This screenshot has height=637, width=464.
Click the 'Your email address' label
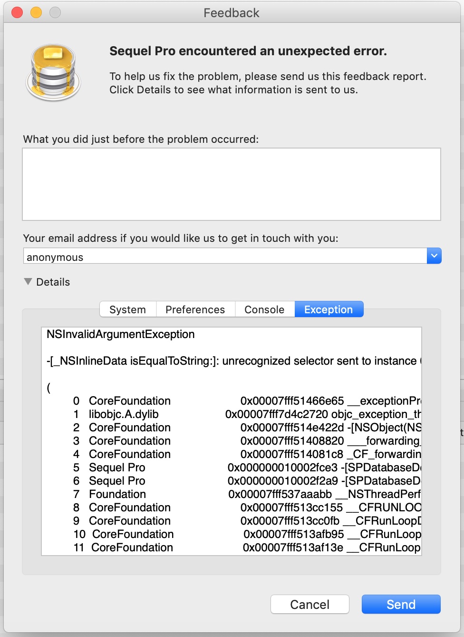[x=181, y=238]
